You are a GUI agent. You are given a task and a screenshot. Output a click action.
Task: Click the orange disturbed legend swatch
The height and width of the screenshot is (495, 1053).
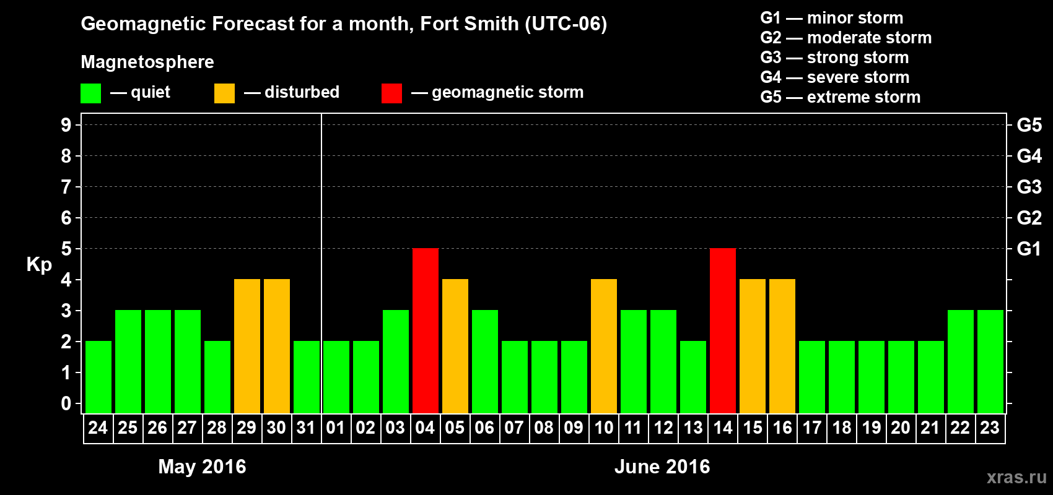[224, 93]
